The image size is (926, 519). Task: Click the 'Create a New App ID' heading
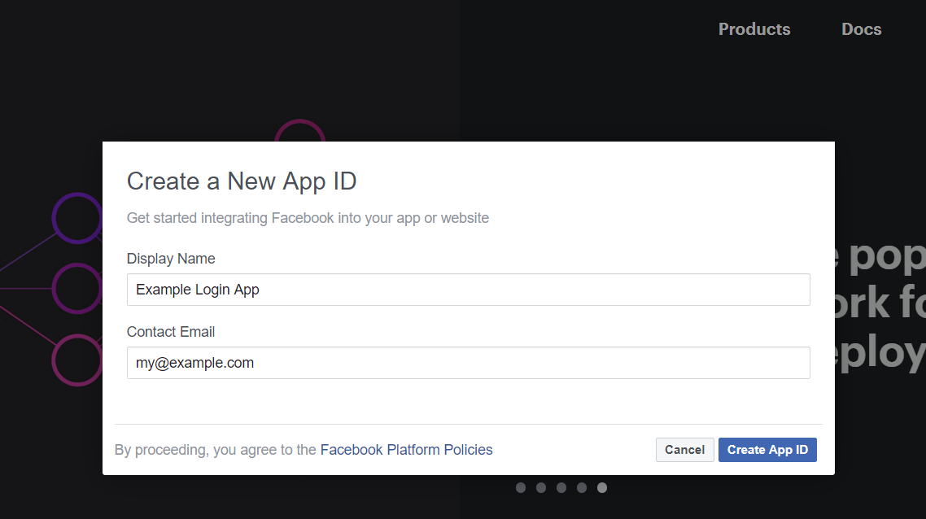(242, 181)
